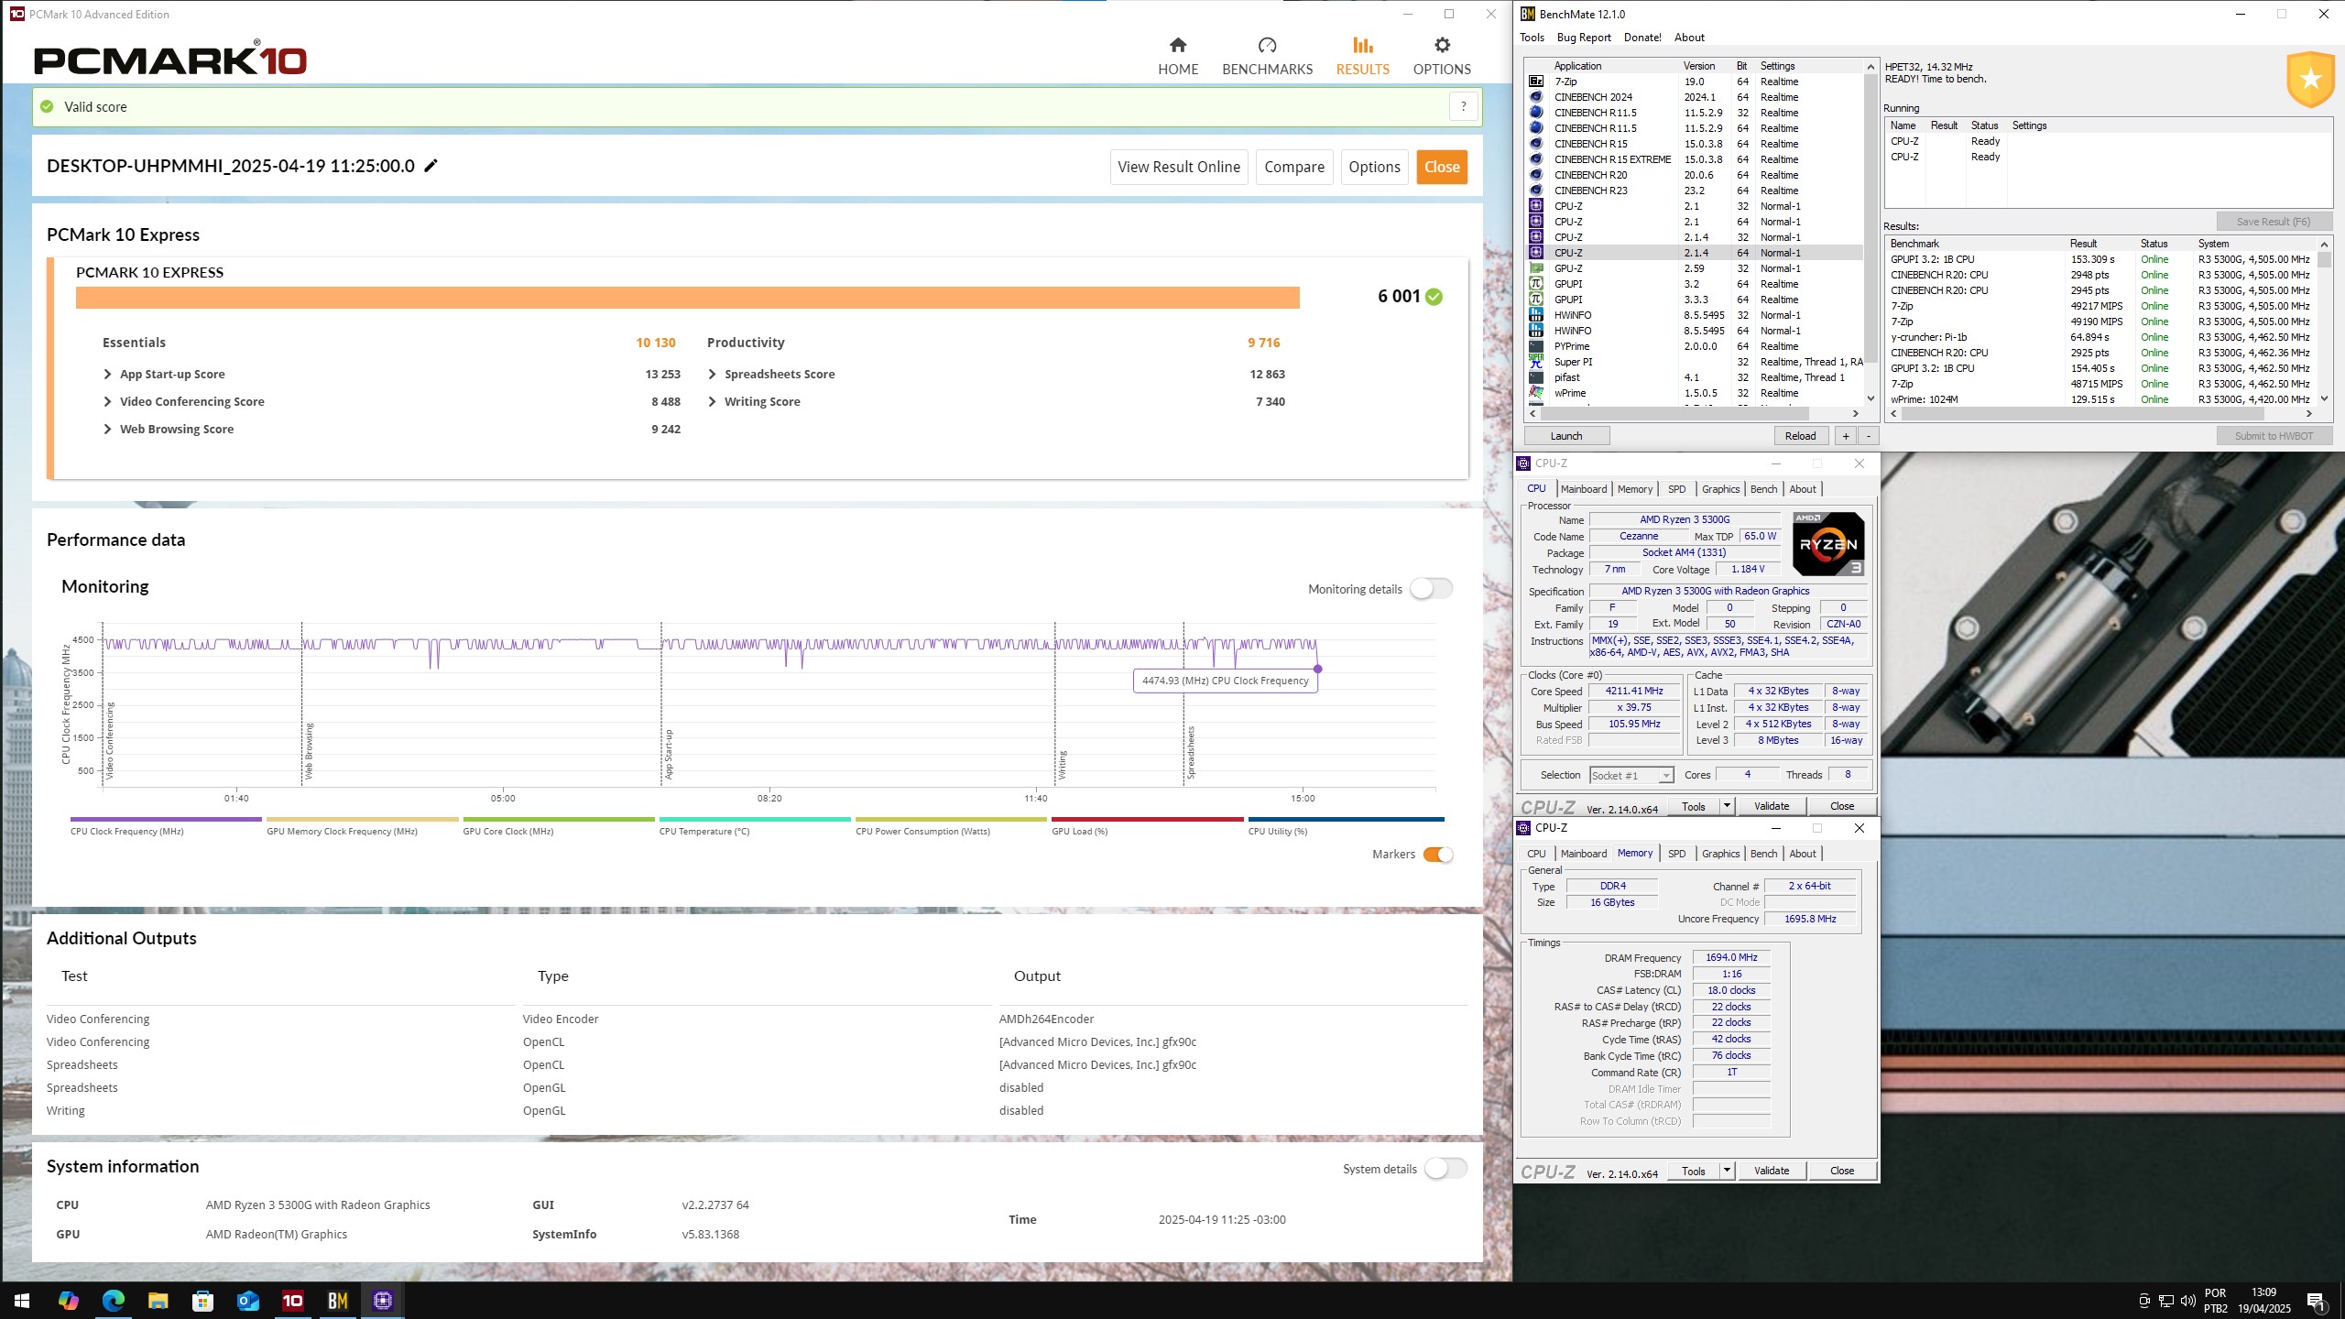Open BenchMate Tools menu
The width and height of the screenshot is (2345, 1319).
[1532, 38]
